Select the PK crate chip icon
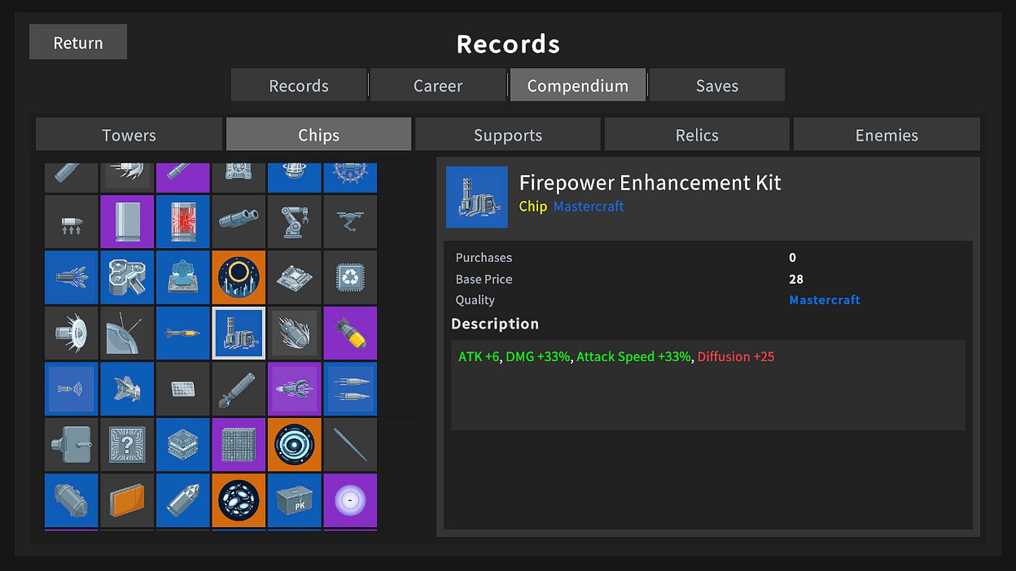The image size is (1016, 571). pyautogui.click(x=294, y=500)
